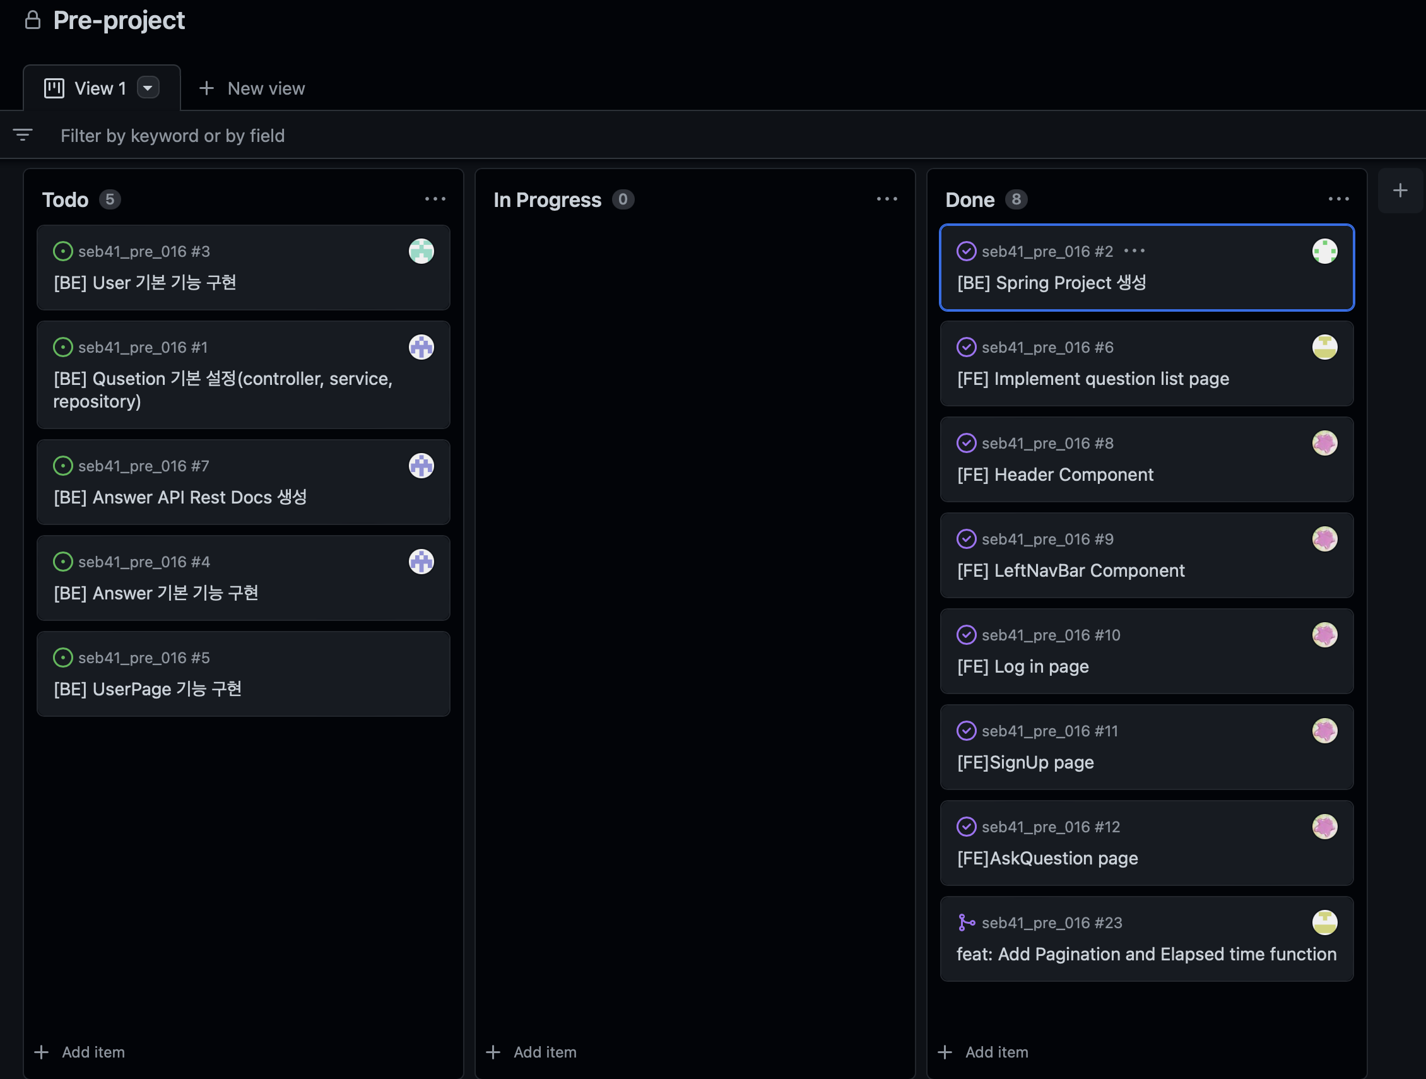Screen dimensions: 1426x1079
Task: Click the plus icon to add new column
Action: point(1399,191)
